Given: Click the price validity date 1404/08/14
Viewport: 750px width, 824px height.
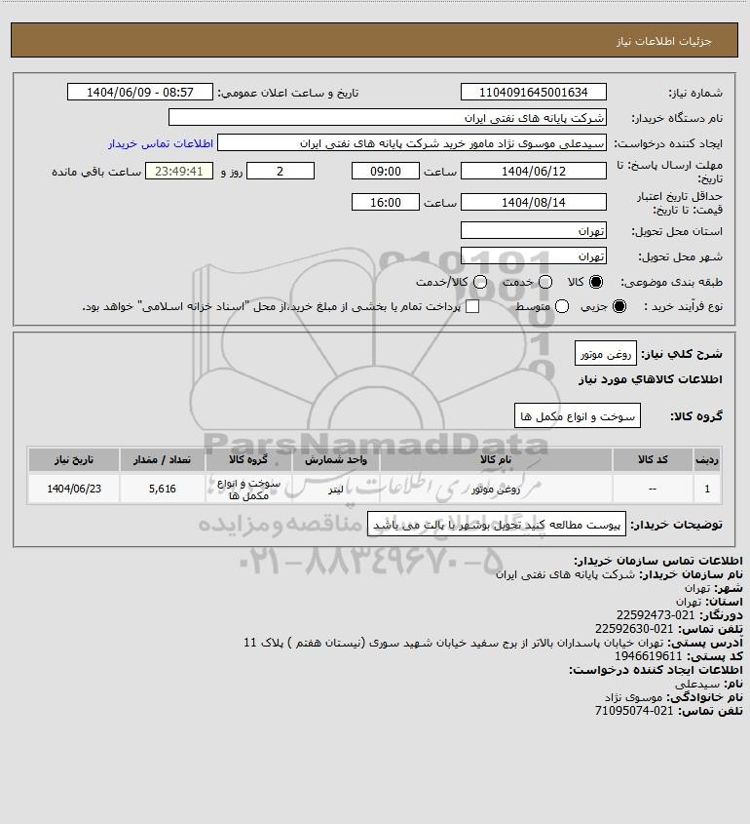Looking at the screenshot, I should click(x=533, y=202).
